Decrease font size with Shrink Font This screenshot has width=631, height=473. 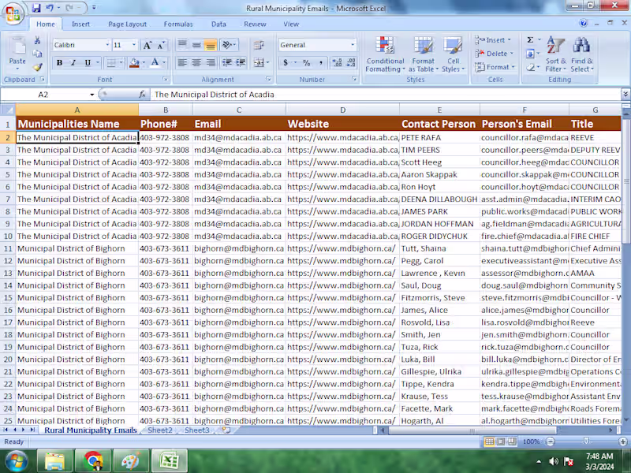pos(161,45)
